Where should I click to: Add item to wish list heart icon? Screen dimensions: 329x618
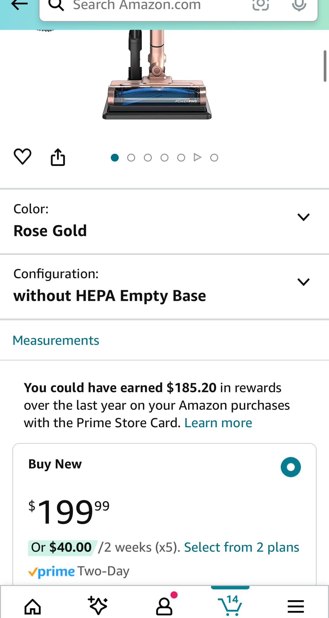click(23, 157)
